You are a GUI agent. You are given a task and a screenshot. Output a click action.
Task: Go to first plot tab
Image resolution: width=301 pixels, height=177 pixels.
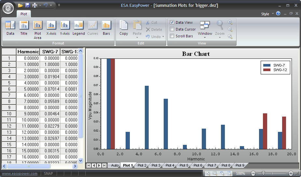click(x=89, y=165)
